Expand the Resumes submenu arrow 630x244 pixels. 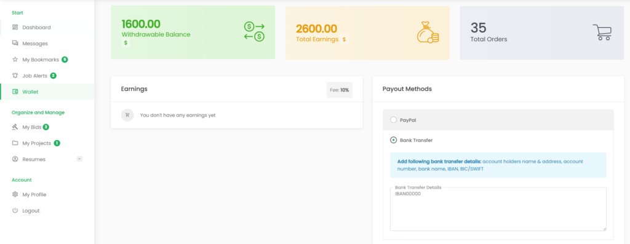(79, 159)
